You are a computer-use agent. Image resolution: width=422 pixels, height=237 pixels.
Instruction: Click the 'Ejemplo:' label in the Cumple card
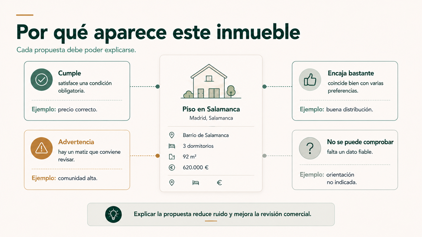(44, 110)
